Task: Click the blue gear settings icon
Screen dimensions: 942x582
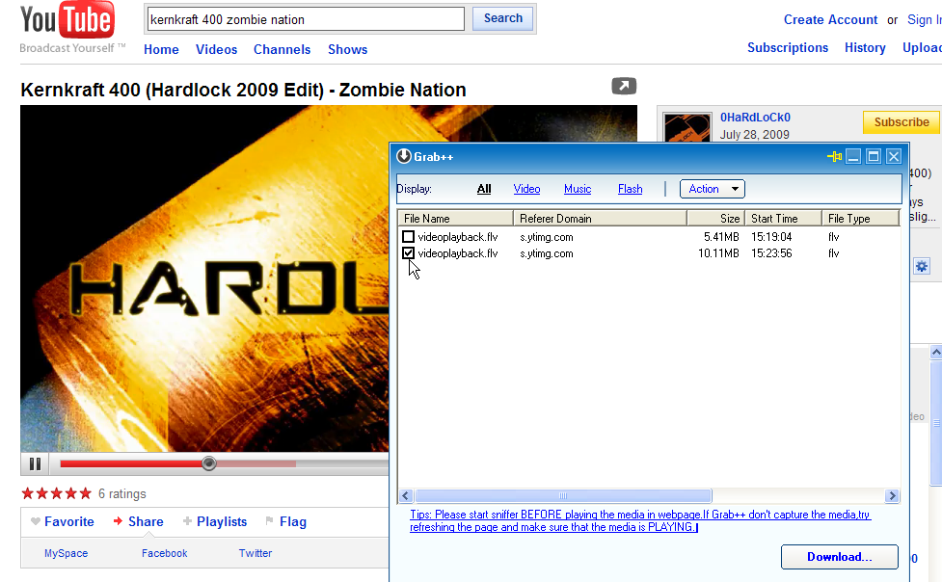Action: [x=921, y=266]
